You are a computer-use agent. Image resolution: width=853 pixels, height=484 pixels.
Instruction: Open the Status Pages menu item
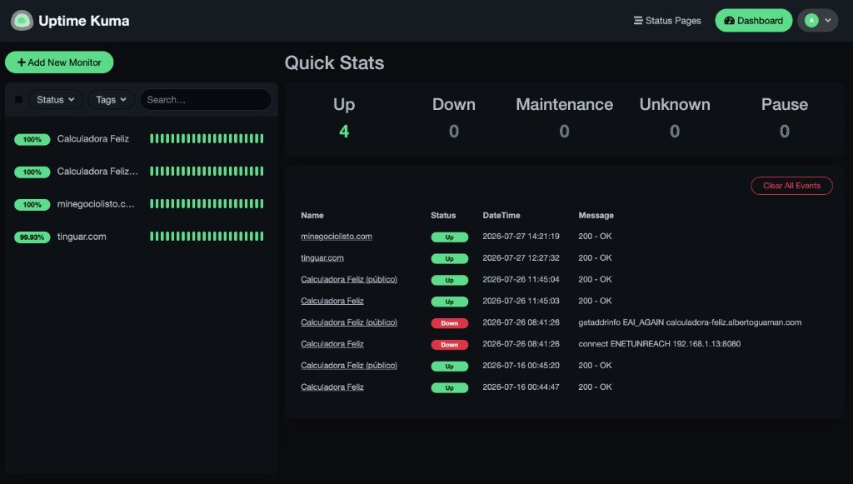pyautogui.click(x=667, y=21)
